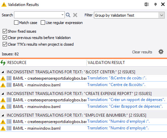Clear the search using gray X icon
Screen dimensions: 167x138
tap(75, 15)
